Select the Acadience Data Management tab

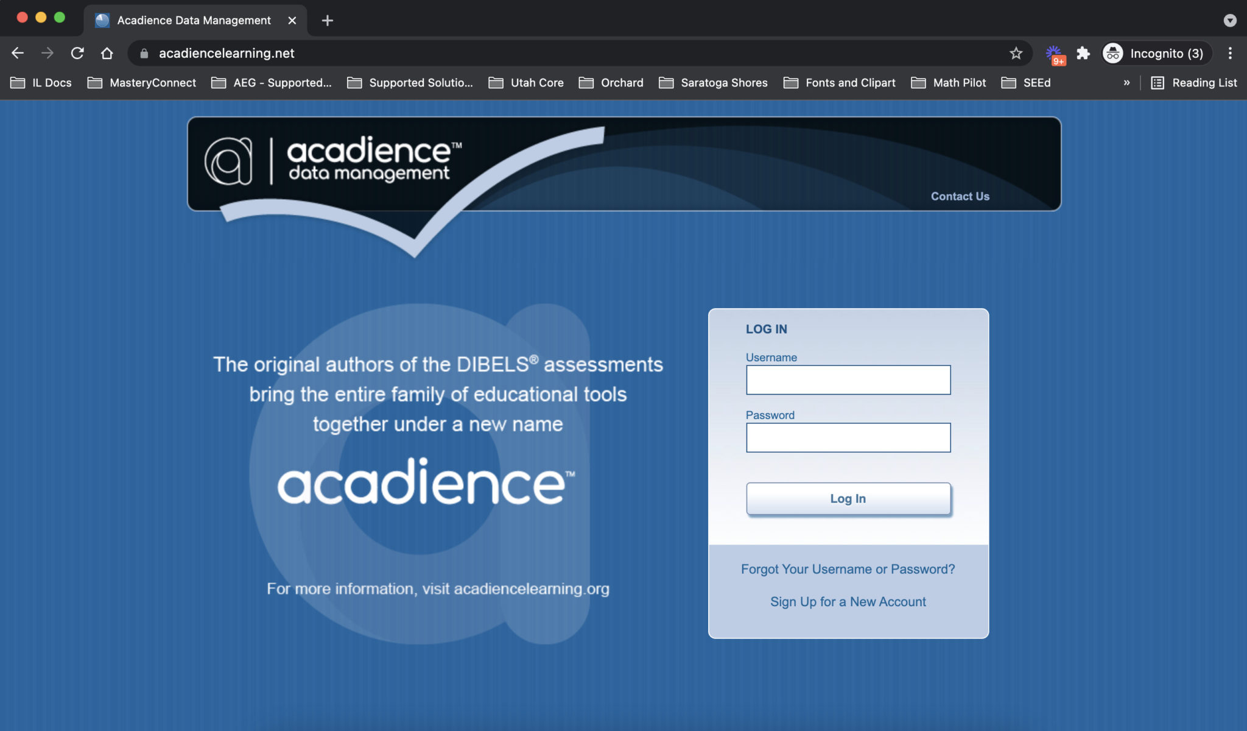[x=194, y=20]
